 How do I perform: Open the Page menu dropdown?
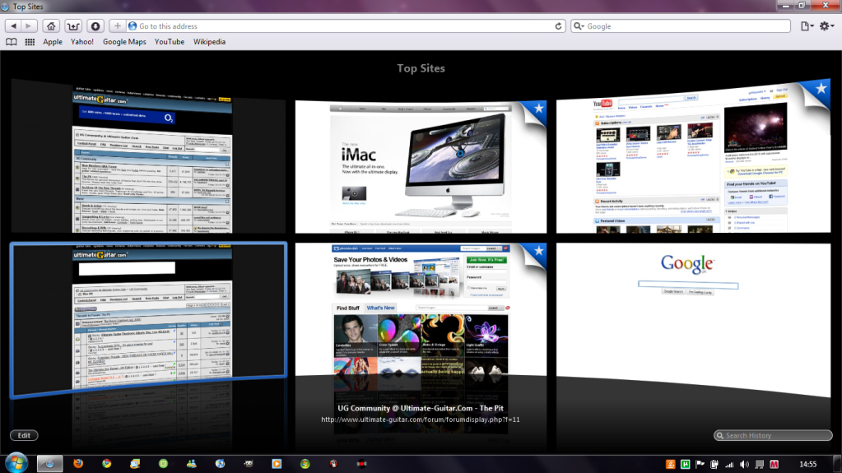point(807,26)
